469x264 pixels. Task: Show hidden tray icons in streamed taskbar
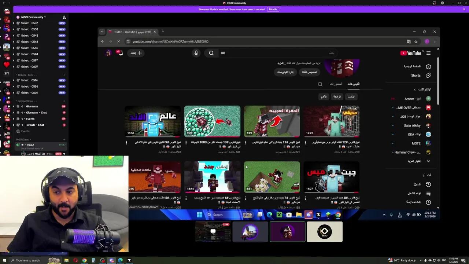384,215
